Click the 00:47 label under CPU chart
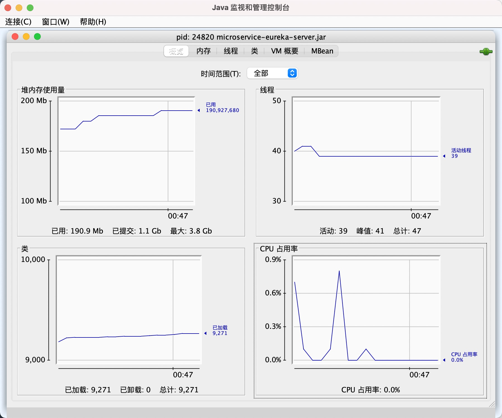502x418 pixels. click(x=419, y=375)
